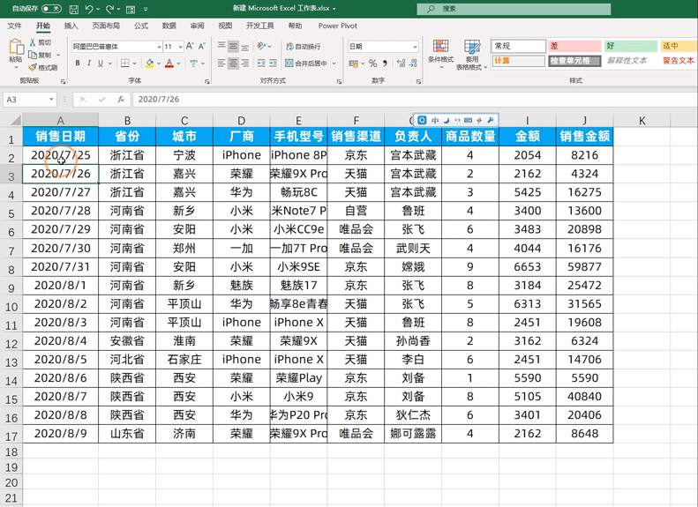Apply the 差 Bad cell style
The width and height of the screenshot is (698, 507).
[x=574, y=46]
